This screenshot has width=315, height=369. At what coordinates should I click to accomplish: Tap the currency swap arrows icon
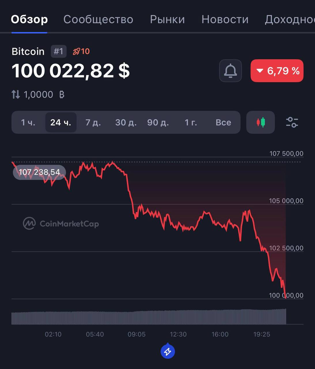(x=16, y=94)
